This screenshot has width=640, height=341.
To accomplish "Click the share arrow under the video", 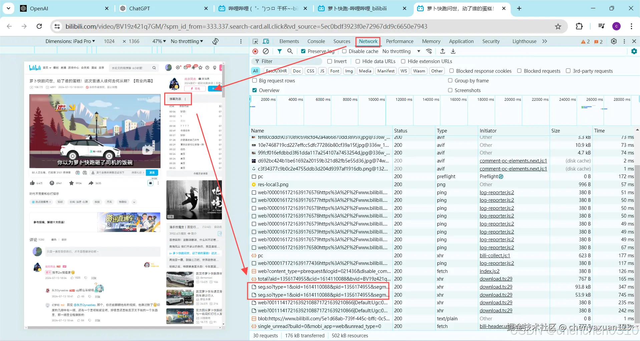I will tap(91, 183).
